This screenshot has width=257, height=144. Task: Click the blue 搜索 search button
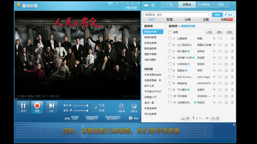pos(217,15)
